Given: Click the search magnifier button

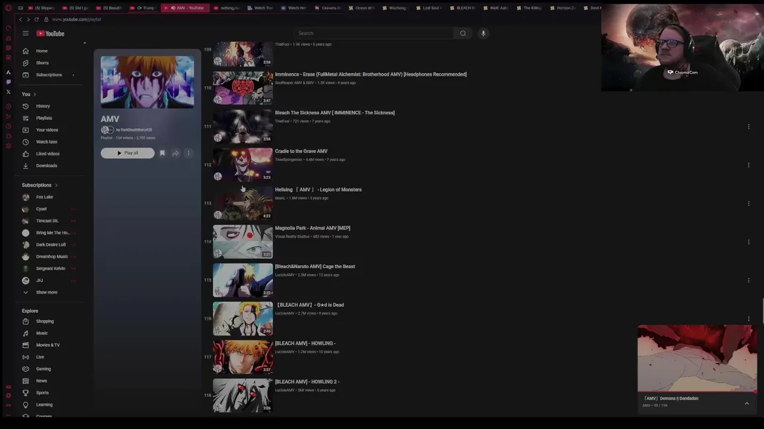Looking at the screenshot, I should click(x=463, y=33).
